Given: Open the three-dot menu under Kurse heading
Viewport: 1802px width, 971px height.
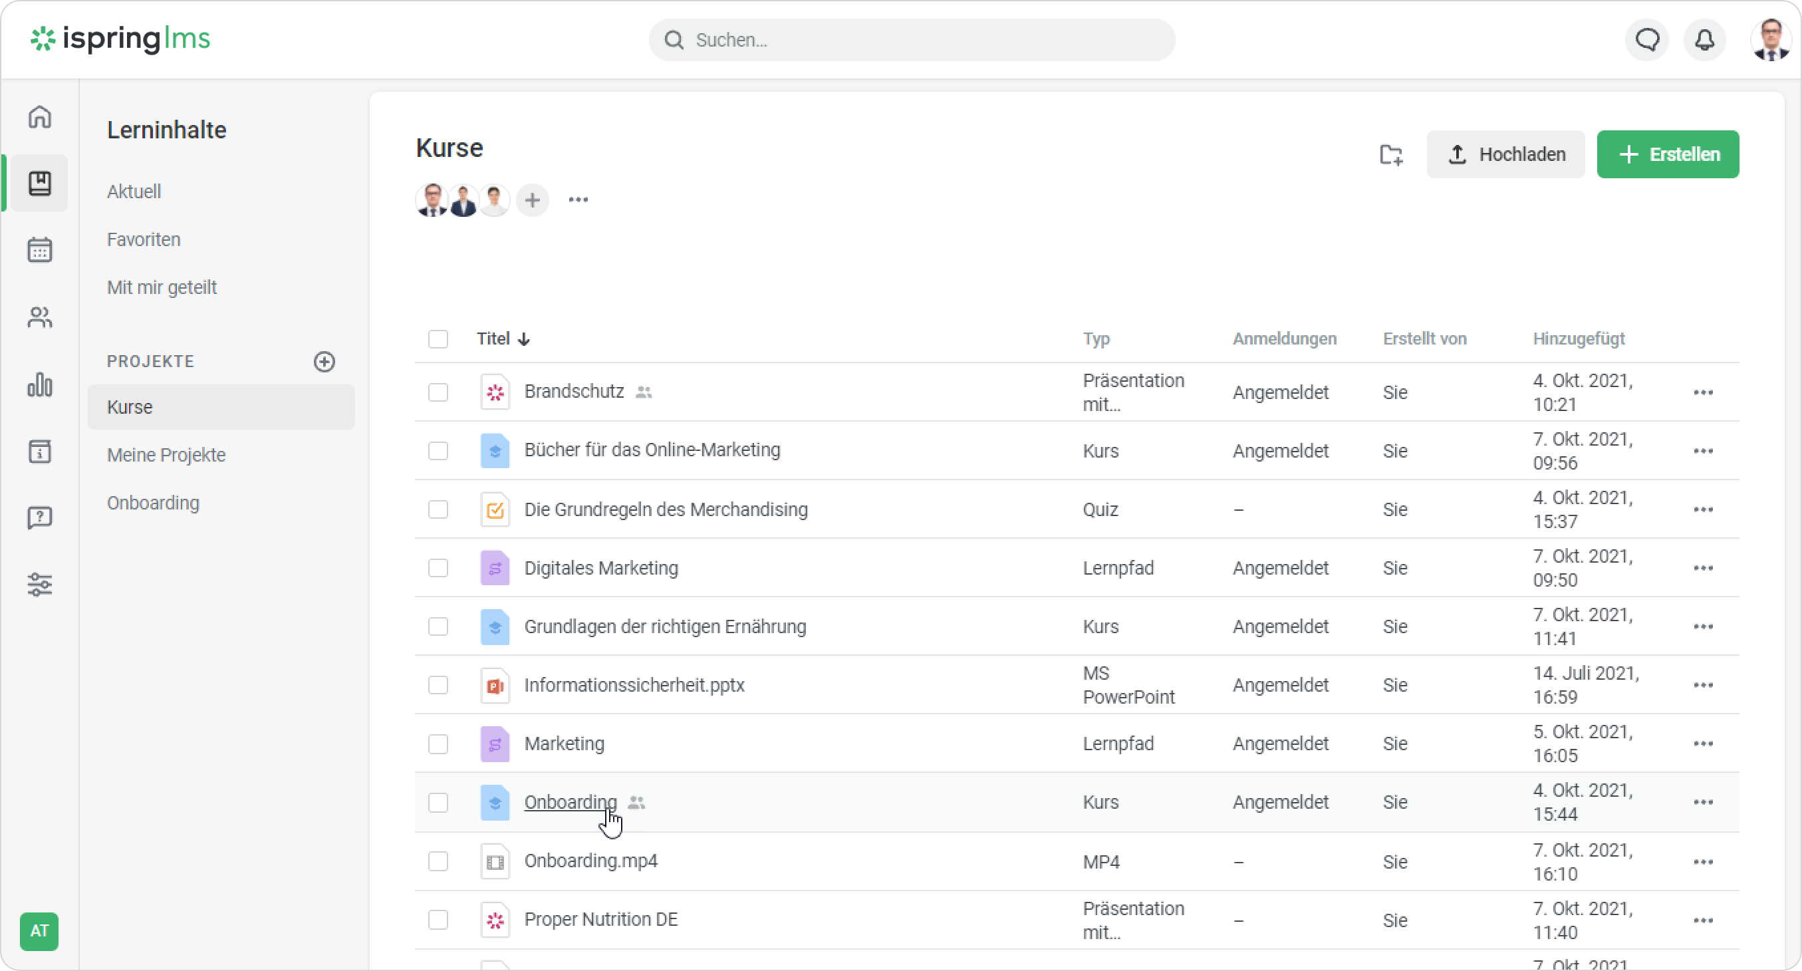Looking at the screenshot, I should coord(578,200).
